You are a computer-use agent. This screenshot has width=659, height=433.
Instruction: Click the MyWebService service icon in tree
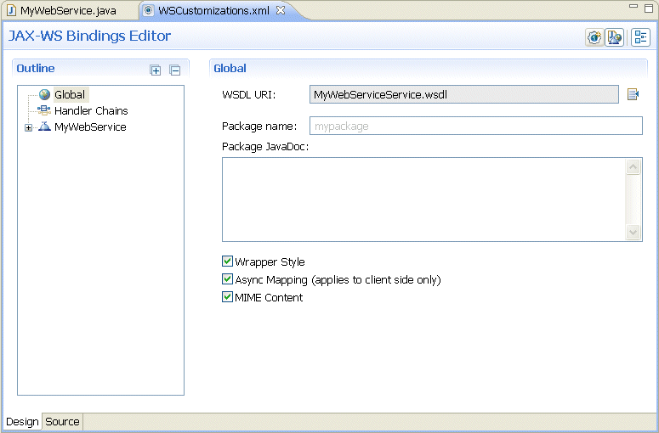pyautogui.click(x=44, y=127)
